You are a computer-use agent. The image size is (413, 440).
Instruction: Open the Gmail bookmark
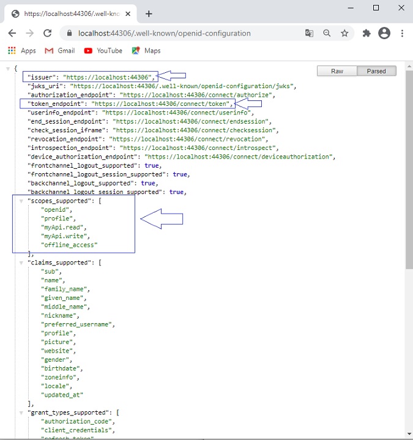(x=60, y=51)
